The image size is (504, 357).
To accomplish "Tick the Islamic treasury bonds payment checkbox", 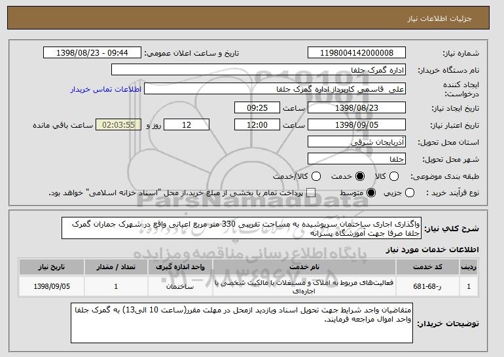I will 311,193.
